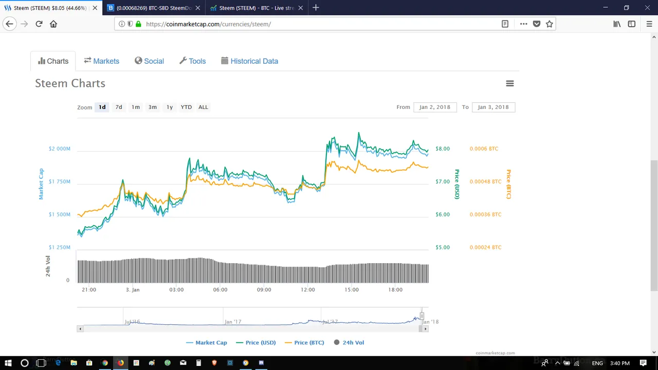
Task: Click the page vertical scrollbar thumb
Action: [x=654, y=225]
